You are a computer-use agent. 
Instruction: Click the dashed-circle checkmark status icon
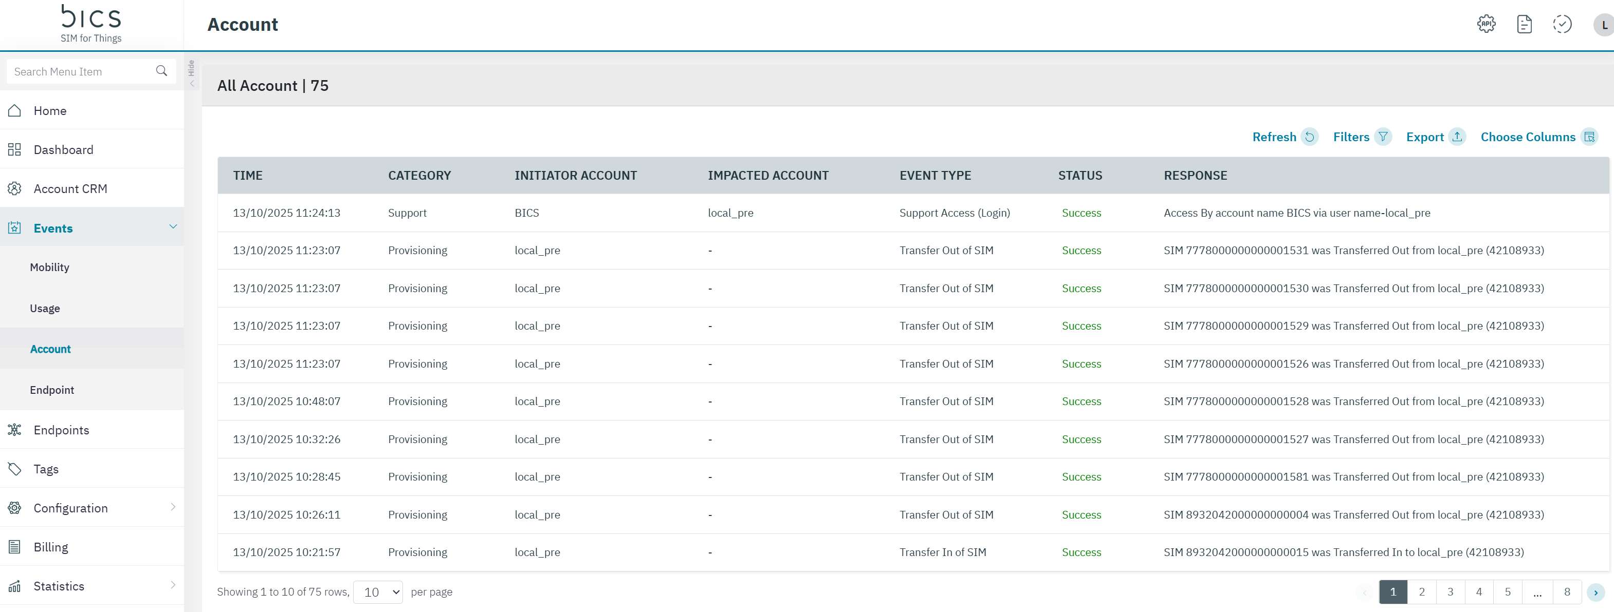[1562, 25]
